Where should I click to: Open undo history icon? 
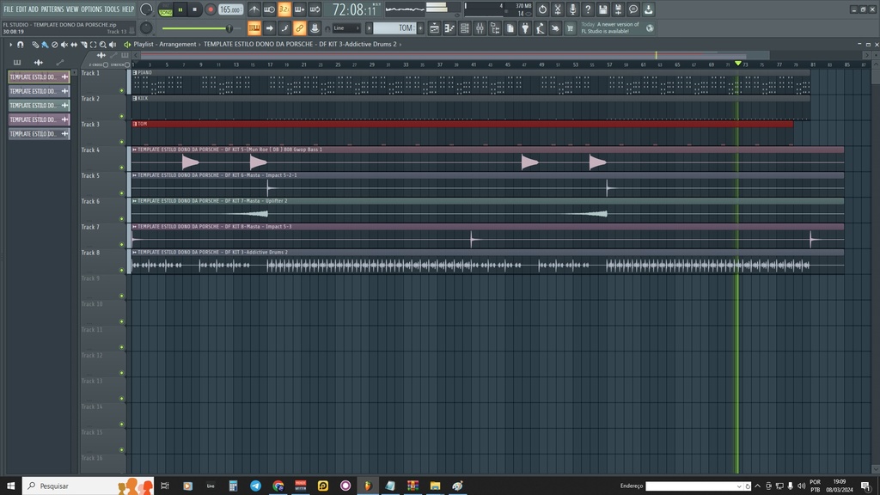(x=542, y=9)
